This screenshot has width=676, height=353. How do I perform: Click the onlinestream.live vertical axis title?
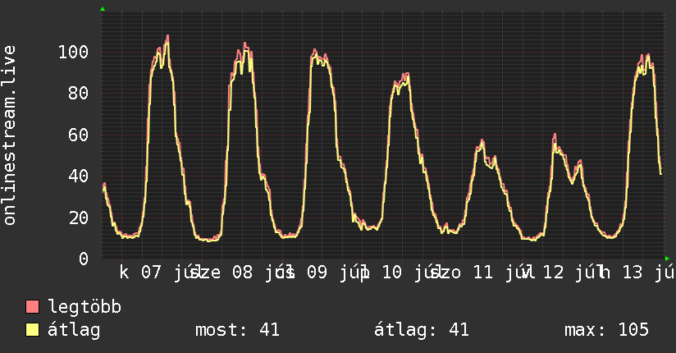tap(10, 135)
